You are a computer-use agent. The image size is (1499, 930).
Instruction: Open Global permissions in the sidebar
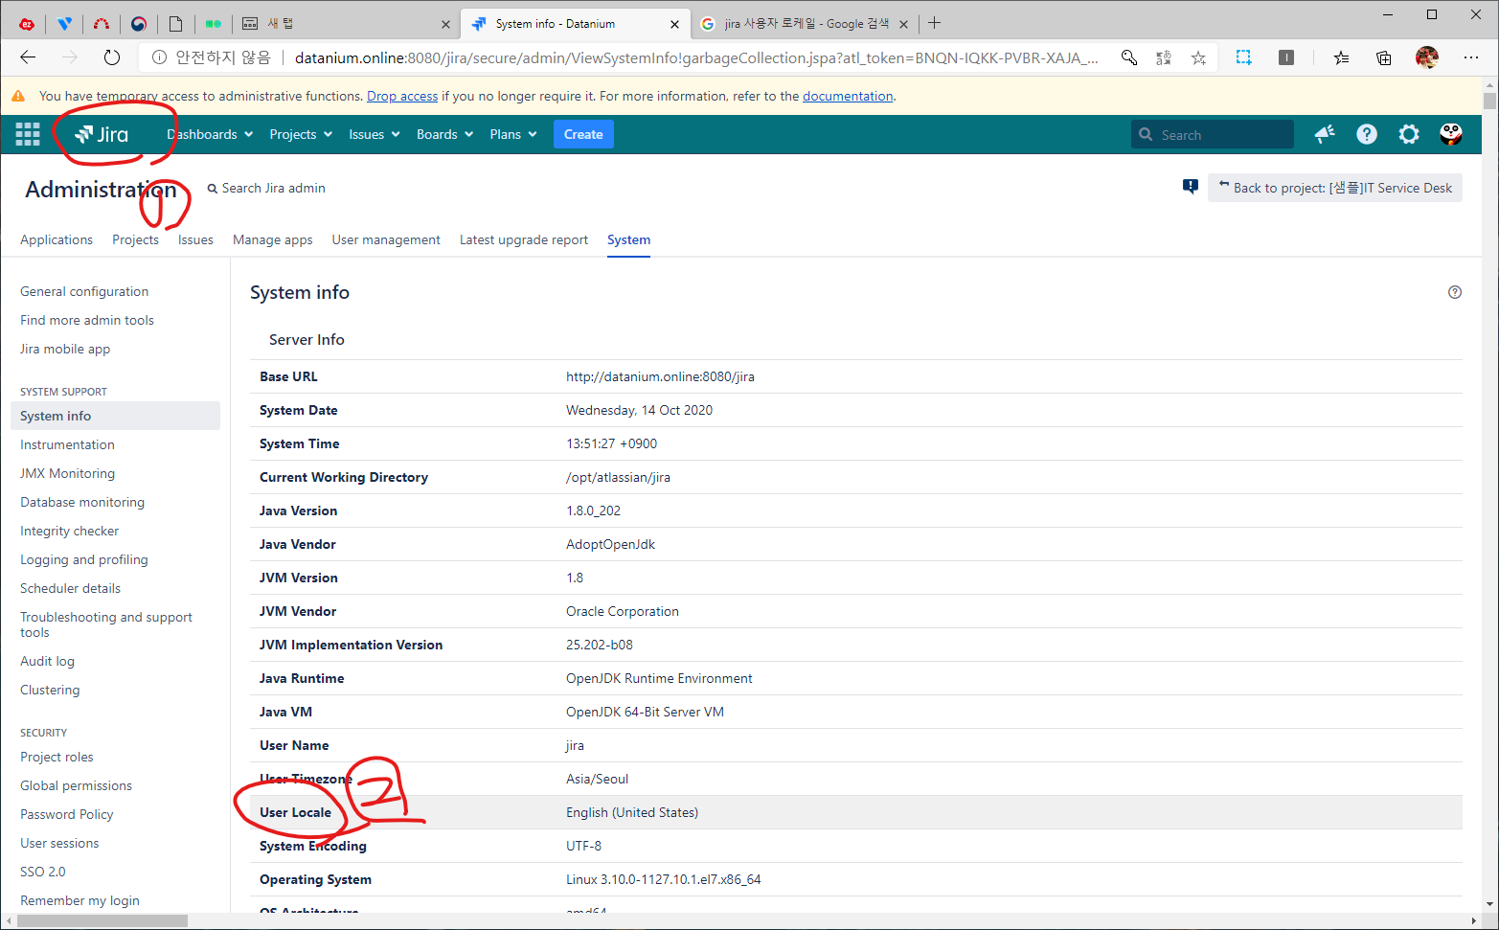76,785
